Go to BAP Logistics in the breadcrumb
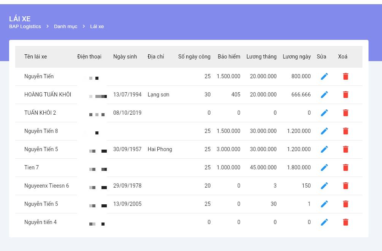 [x=25, y=27]
